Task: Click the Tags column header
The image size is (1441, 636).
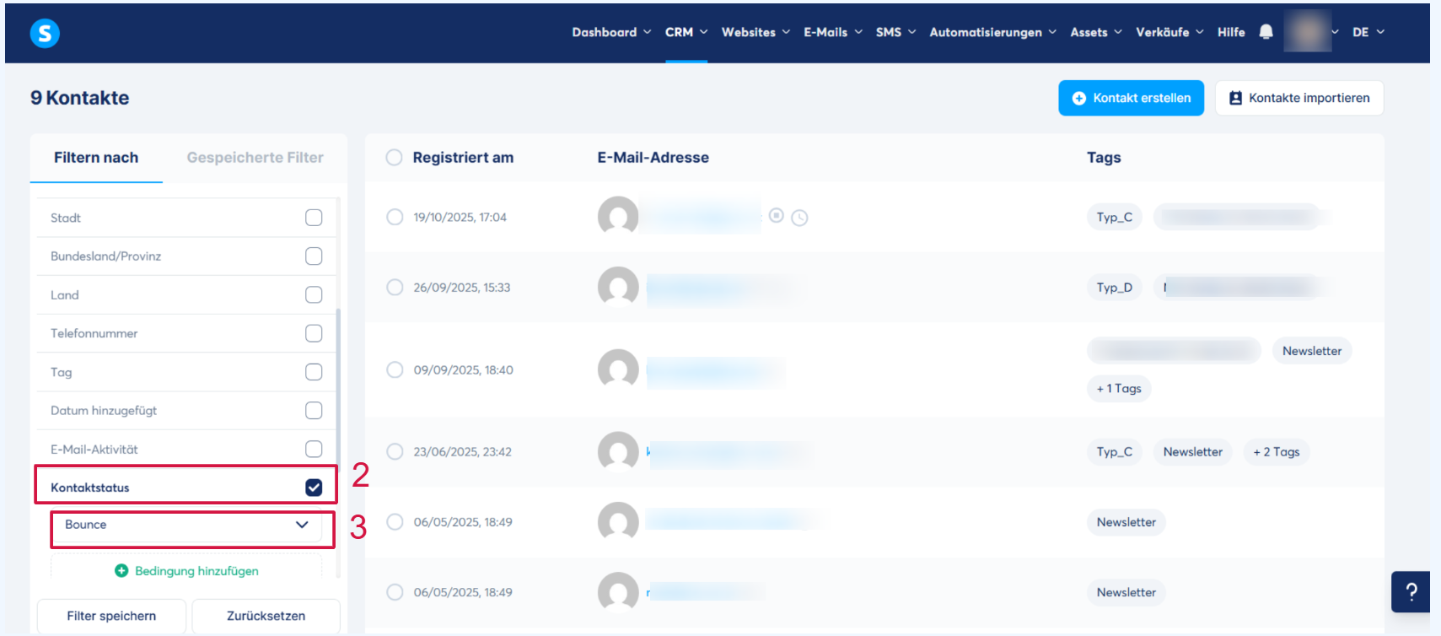Action: (1104, 158)
